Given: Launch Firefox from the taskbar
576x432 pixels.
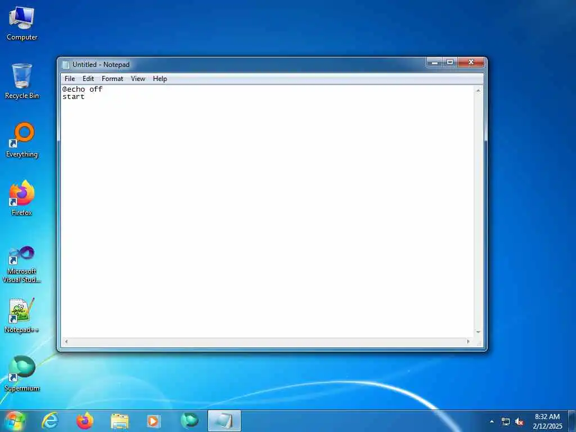Looking at the screenshot, I should point(84,421).
